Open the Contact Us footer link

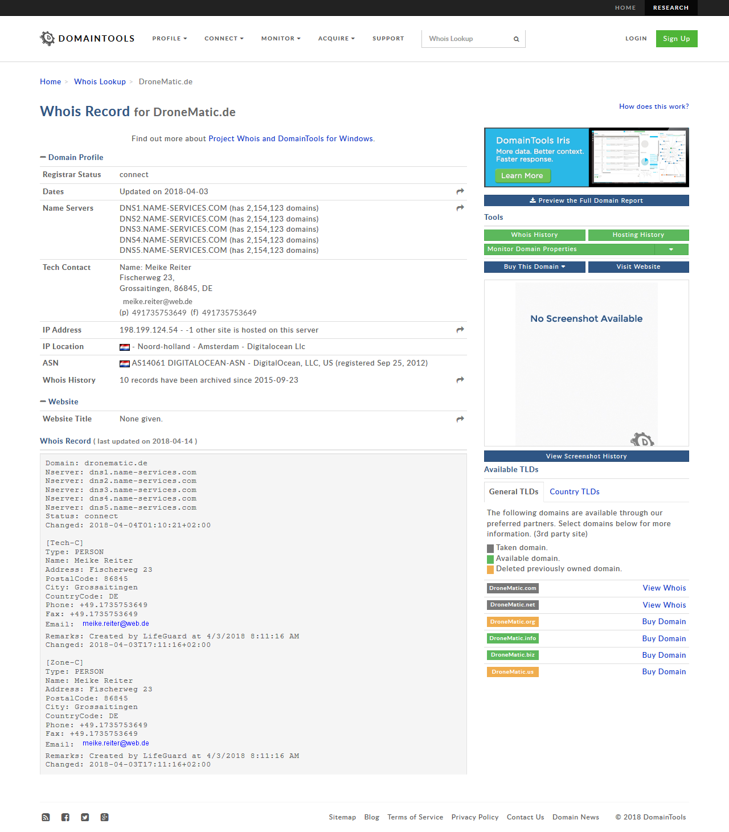[x=526, y=817]
